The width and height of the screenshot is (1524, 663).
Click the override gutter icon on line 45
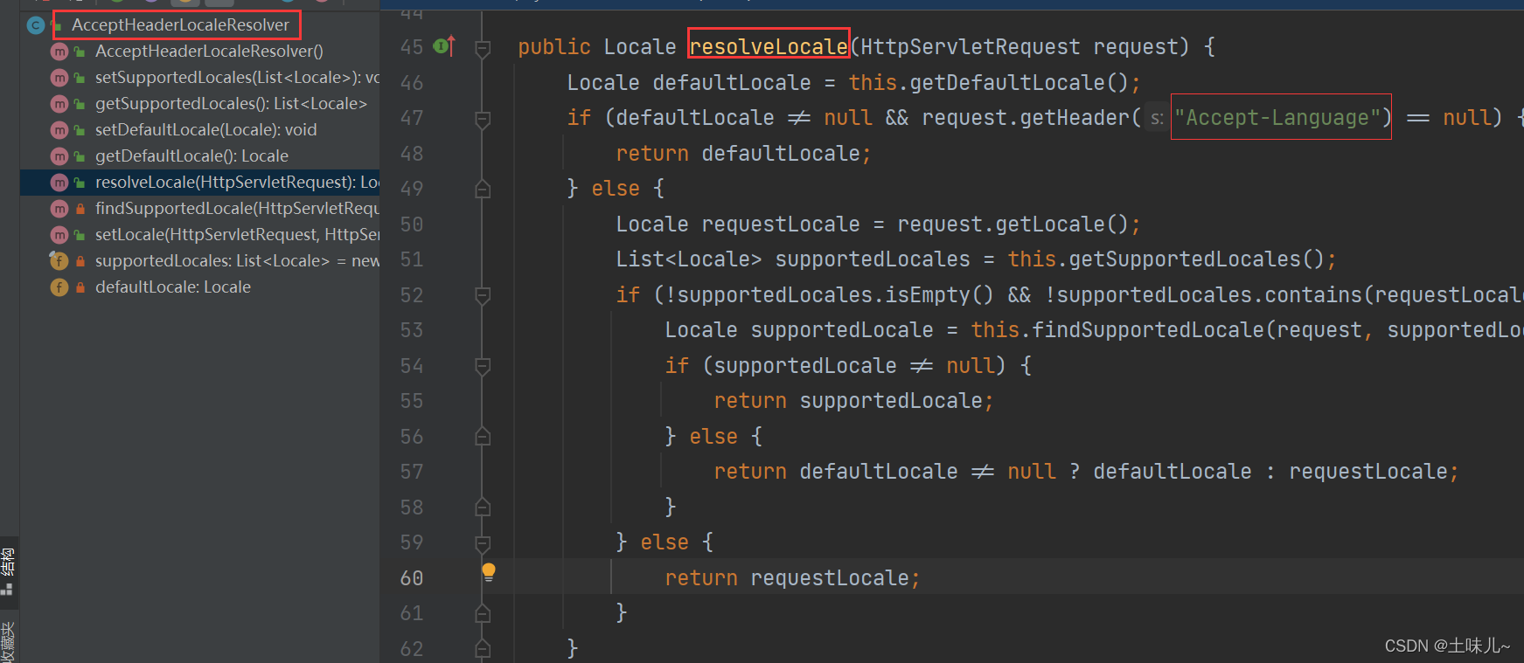click(x=444, y=46)
